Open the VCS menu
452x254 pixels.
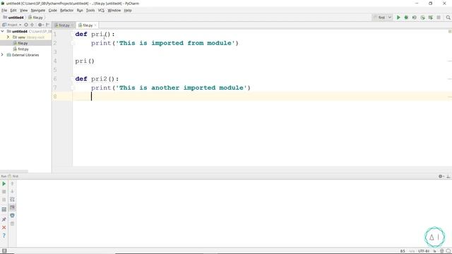pos(101,11)
